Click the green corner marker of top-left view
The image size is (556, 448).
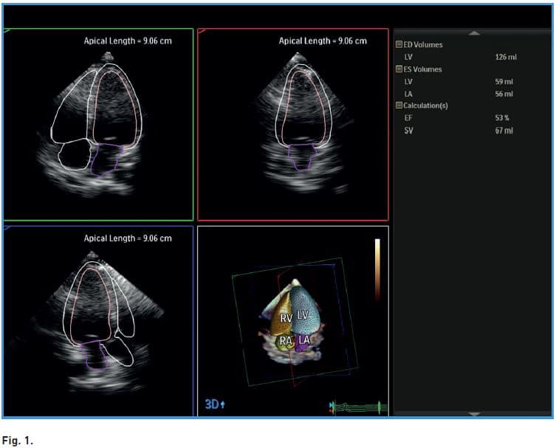[x=7, y=31]
